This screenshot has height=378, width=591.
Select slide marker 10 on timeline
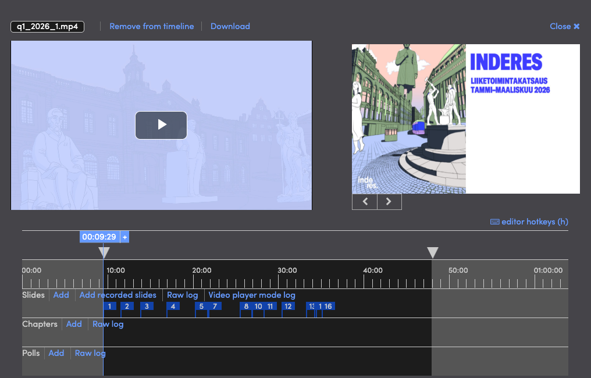[258, 306]
